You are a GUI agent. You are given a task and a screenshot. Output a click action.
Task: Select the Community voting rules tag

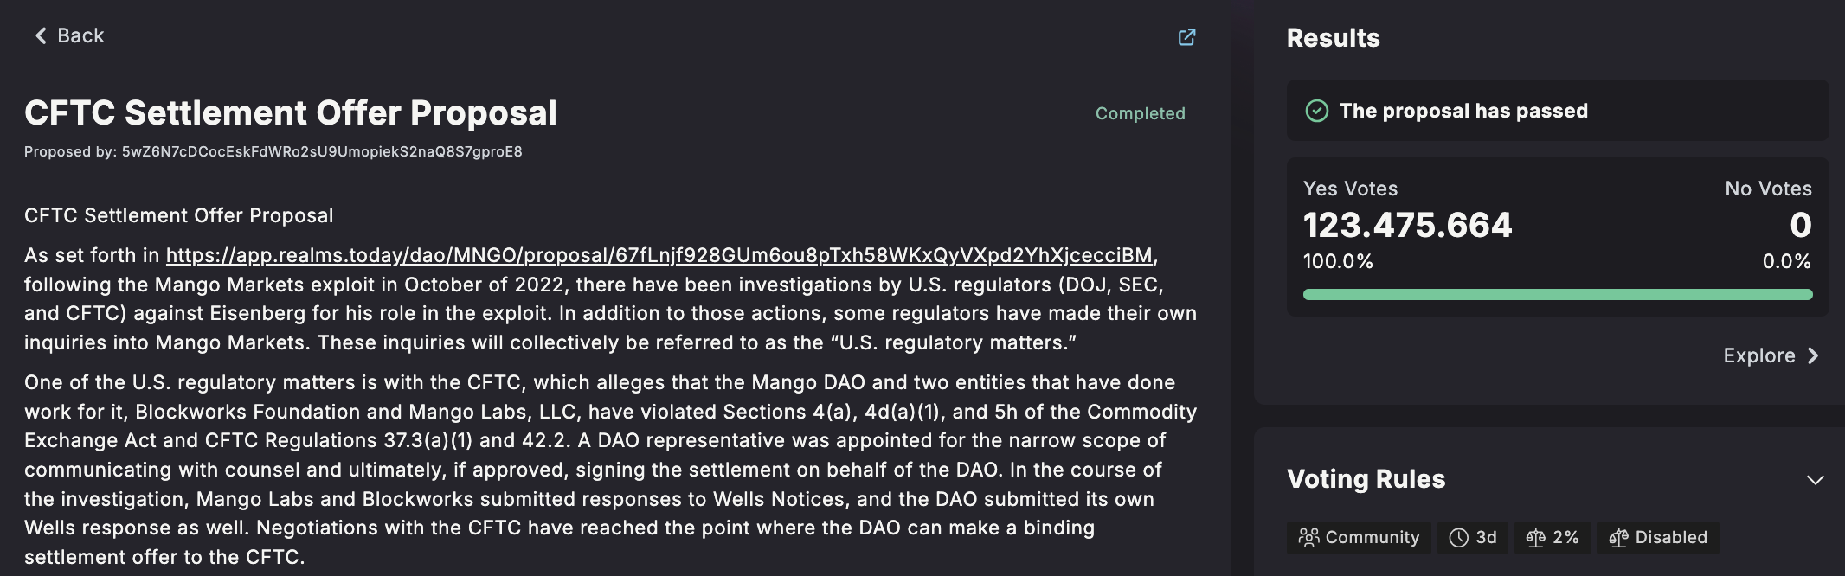(x=1359, y=538)
